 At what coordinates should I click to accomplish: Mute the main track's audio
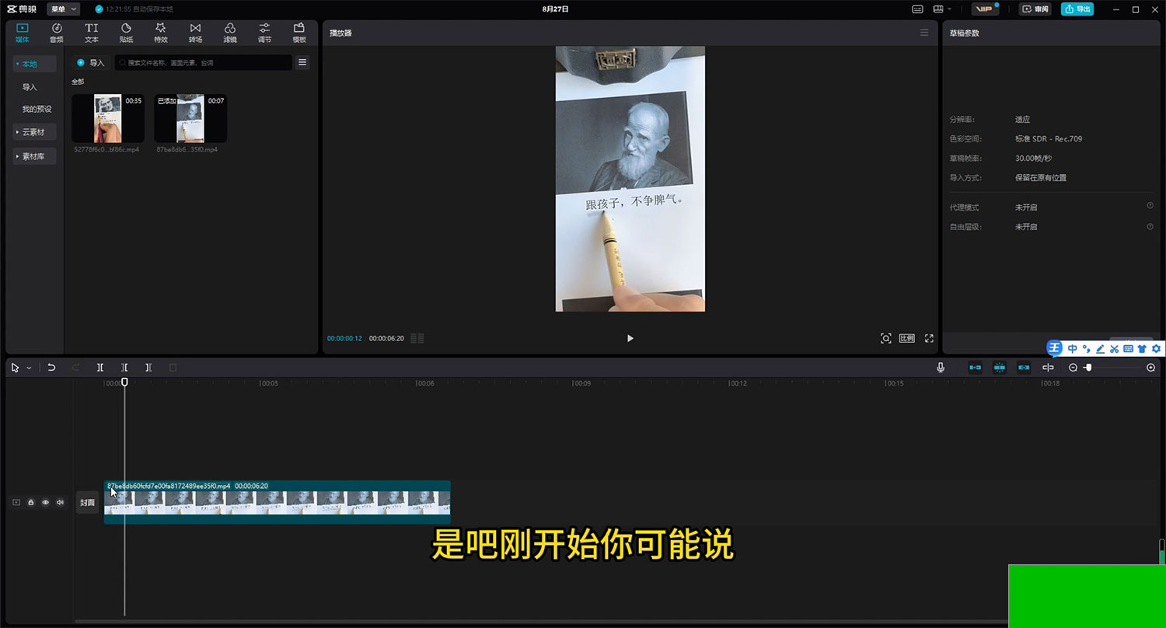60,502
